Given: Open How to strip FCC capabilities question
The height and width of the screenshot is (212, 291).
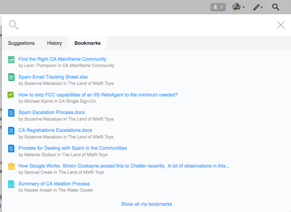Looking at the screenshot, I should (98, 95).
